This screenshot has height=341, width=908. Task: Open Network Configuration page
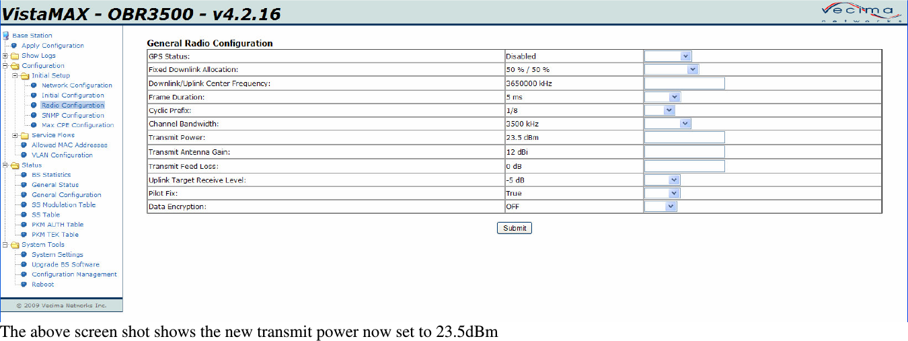coord(77,85)
